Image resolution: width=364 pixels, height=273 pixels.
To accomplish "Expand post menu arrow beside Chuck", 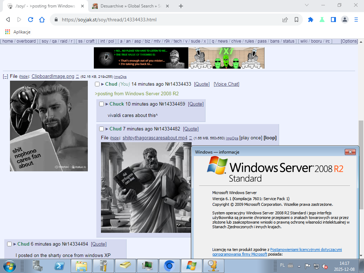I will point(107,104).
